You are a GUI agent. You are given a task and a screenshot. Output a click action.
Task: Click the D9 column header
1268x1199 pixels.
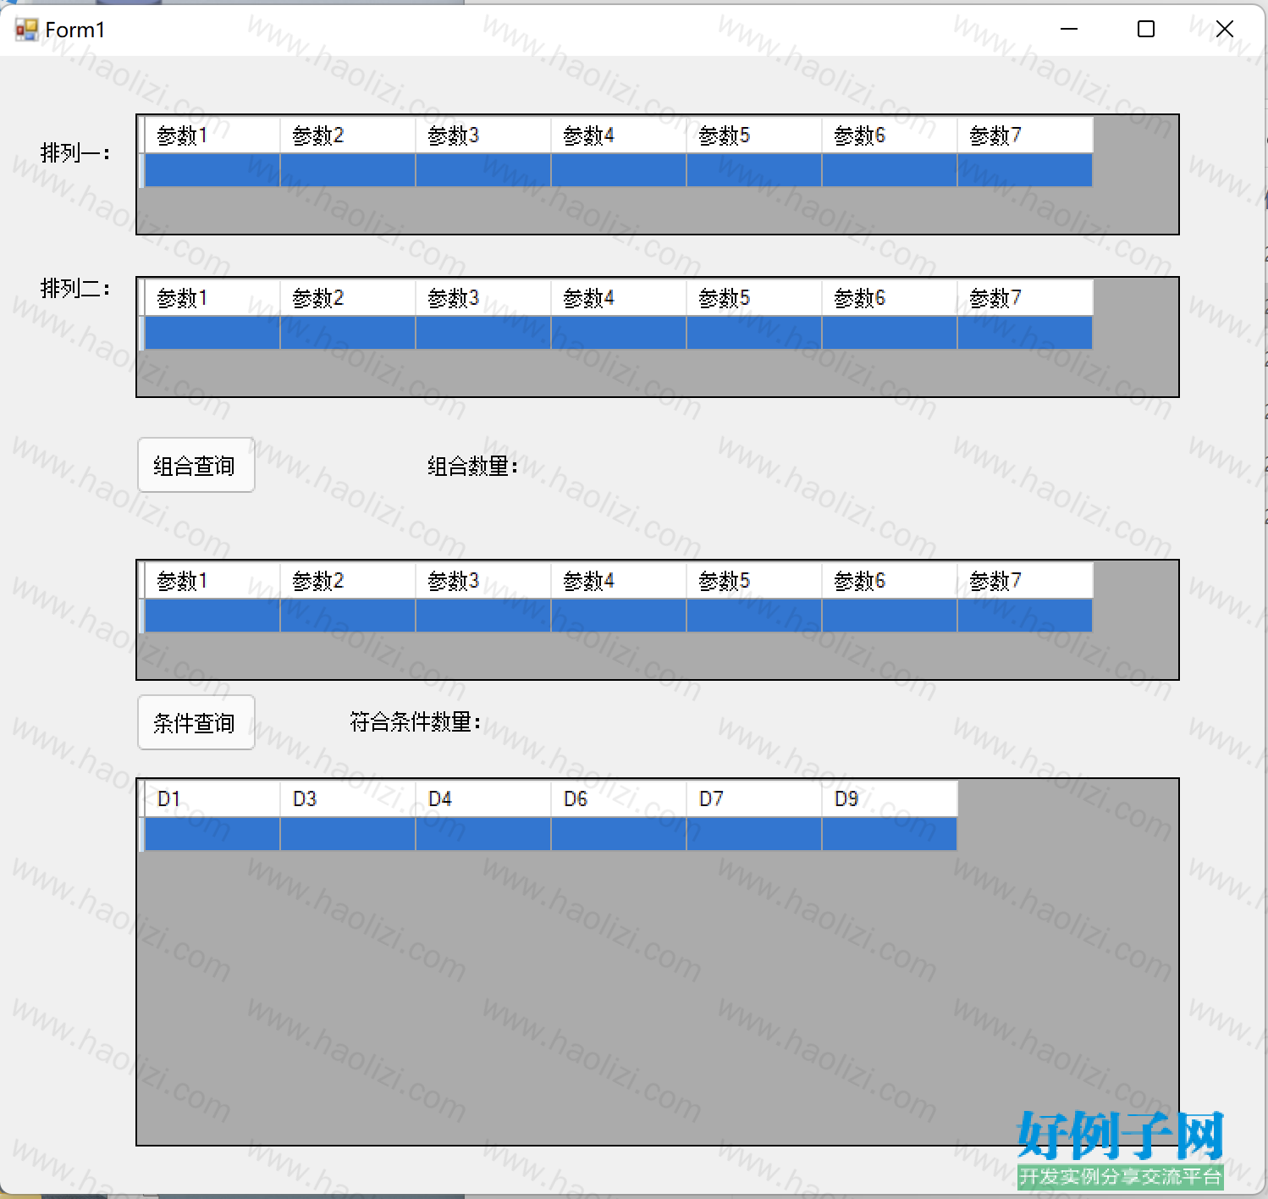[890, 799]
